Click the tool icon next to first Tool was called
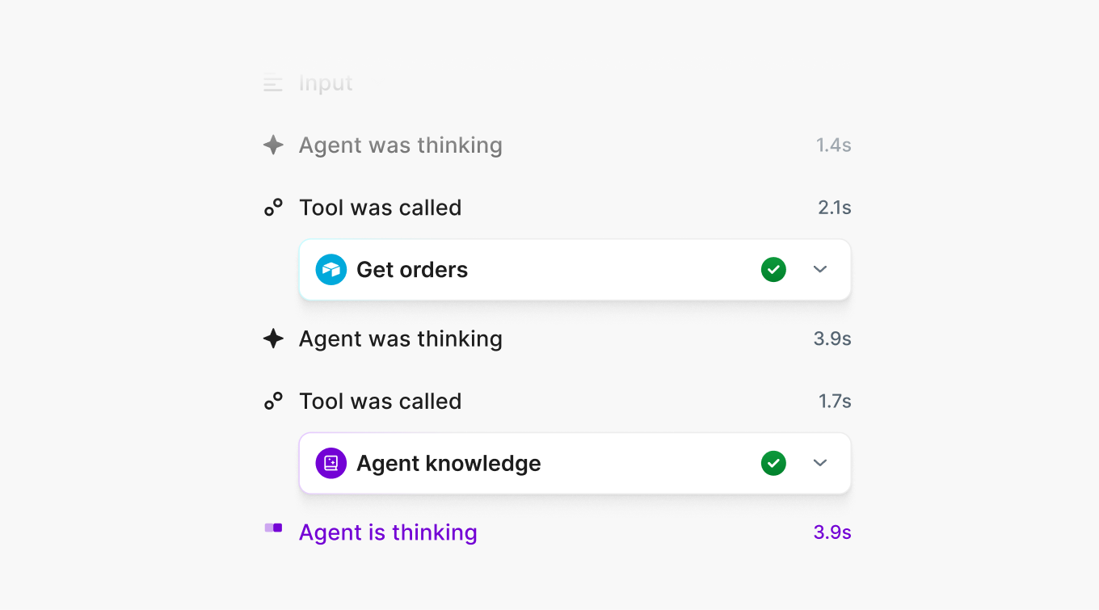 (x=274, y=207)
